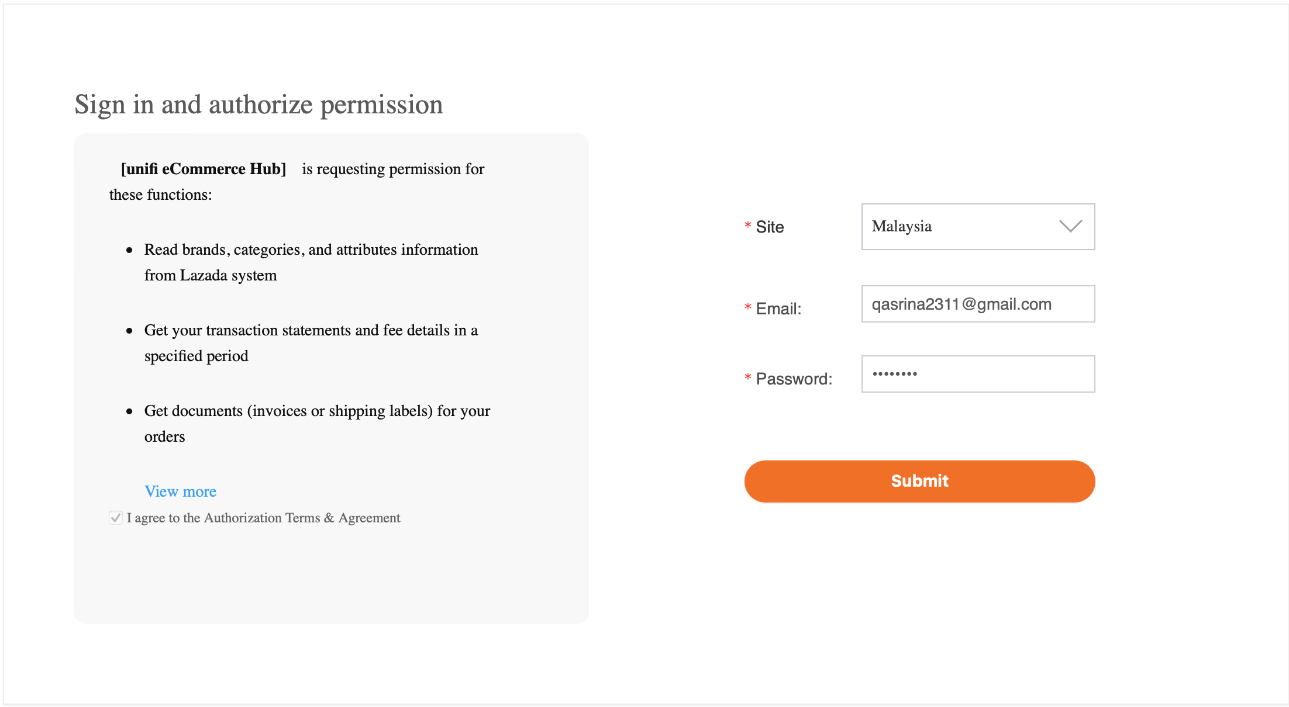Viewport: 1289px width, 707px height.
Task: Click the Password field label
Action: pos(794,379)
